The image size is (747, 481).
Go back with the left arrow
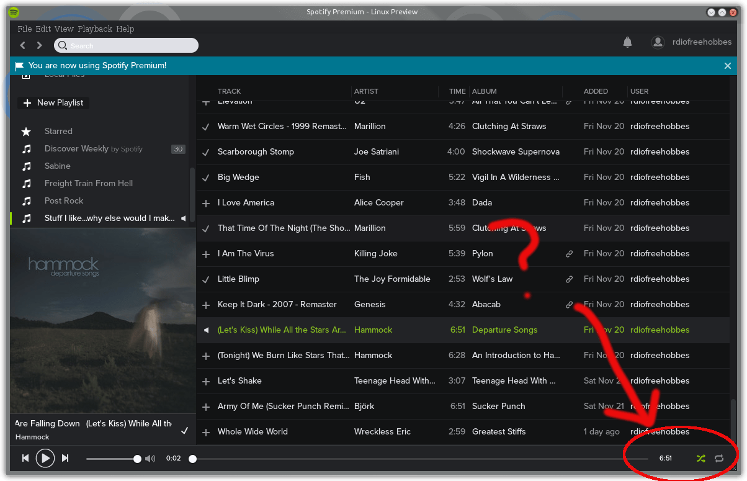click(23, 45)
